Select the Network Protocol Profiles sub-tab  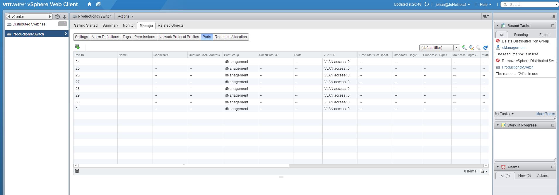(179, 37)
